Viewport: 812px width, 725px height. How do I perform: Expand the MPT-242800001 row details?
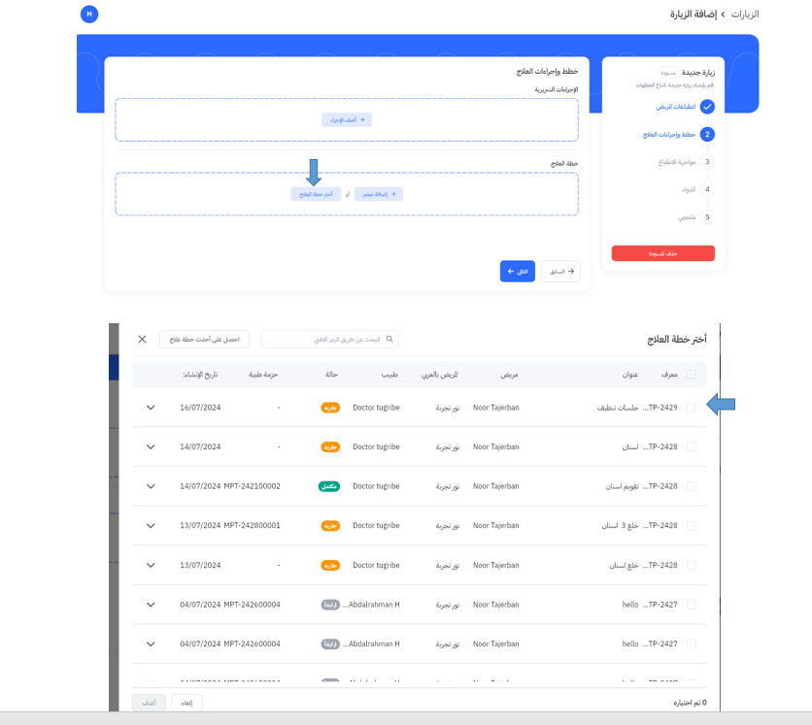click(151, 526)
